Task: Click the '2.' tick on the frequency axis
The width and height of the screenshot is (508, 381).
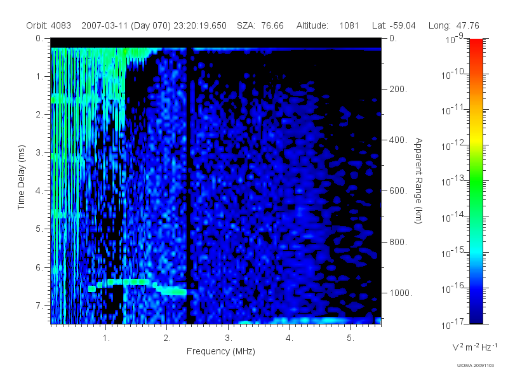Action: pos(167,338)
